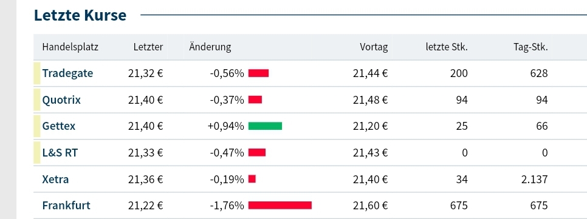Screen dimensions: 587x219
Task: Click the small red Xetra change bar
Action: pos(252,180)
